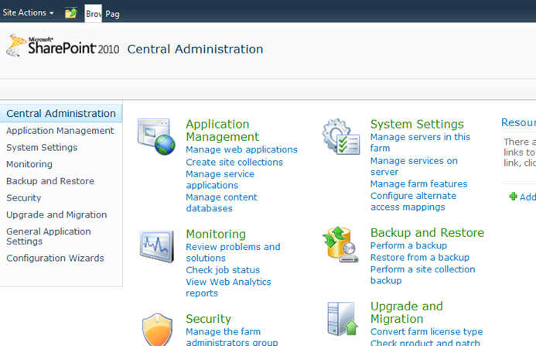The height and width of the screenshot is (346, 536).
Task: Click the Central Administration page title link
Action: point(195,49)
